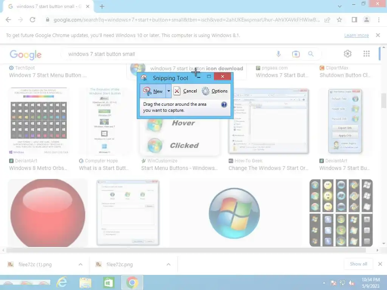
Task: Bookmark this page with the star icon
Action: point(339,20)
